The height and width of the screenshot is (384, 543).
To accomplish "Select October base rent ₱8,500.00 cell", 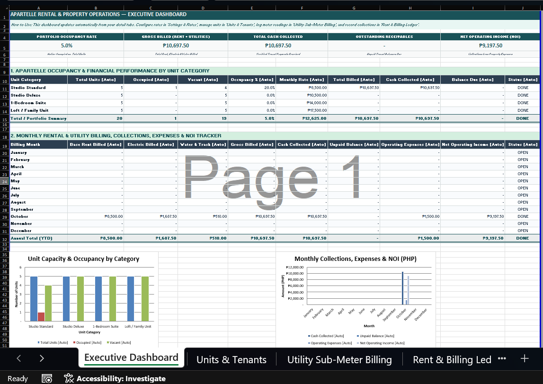I will point(96,216).
